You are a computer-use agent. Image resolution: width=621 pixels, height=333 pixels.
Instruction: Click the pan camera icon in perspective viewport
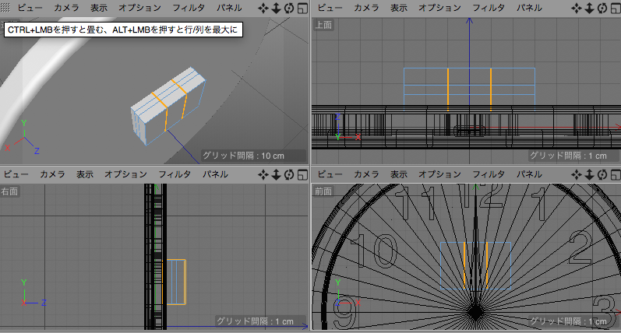263,8
